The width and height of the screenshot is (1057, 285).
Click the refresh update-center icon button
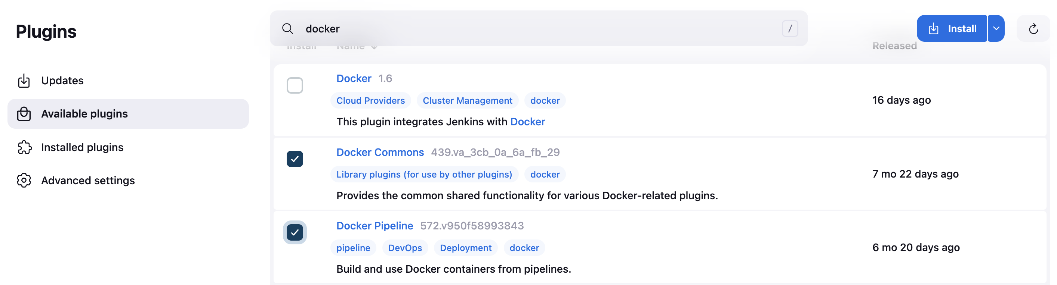coord(1033,29)
